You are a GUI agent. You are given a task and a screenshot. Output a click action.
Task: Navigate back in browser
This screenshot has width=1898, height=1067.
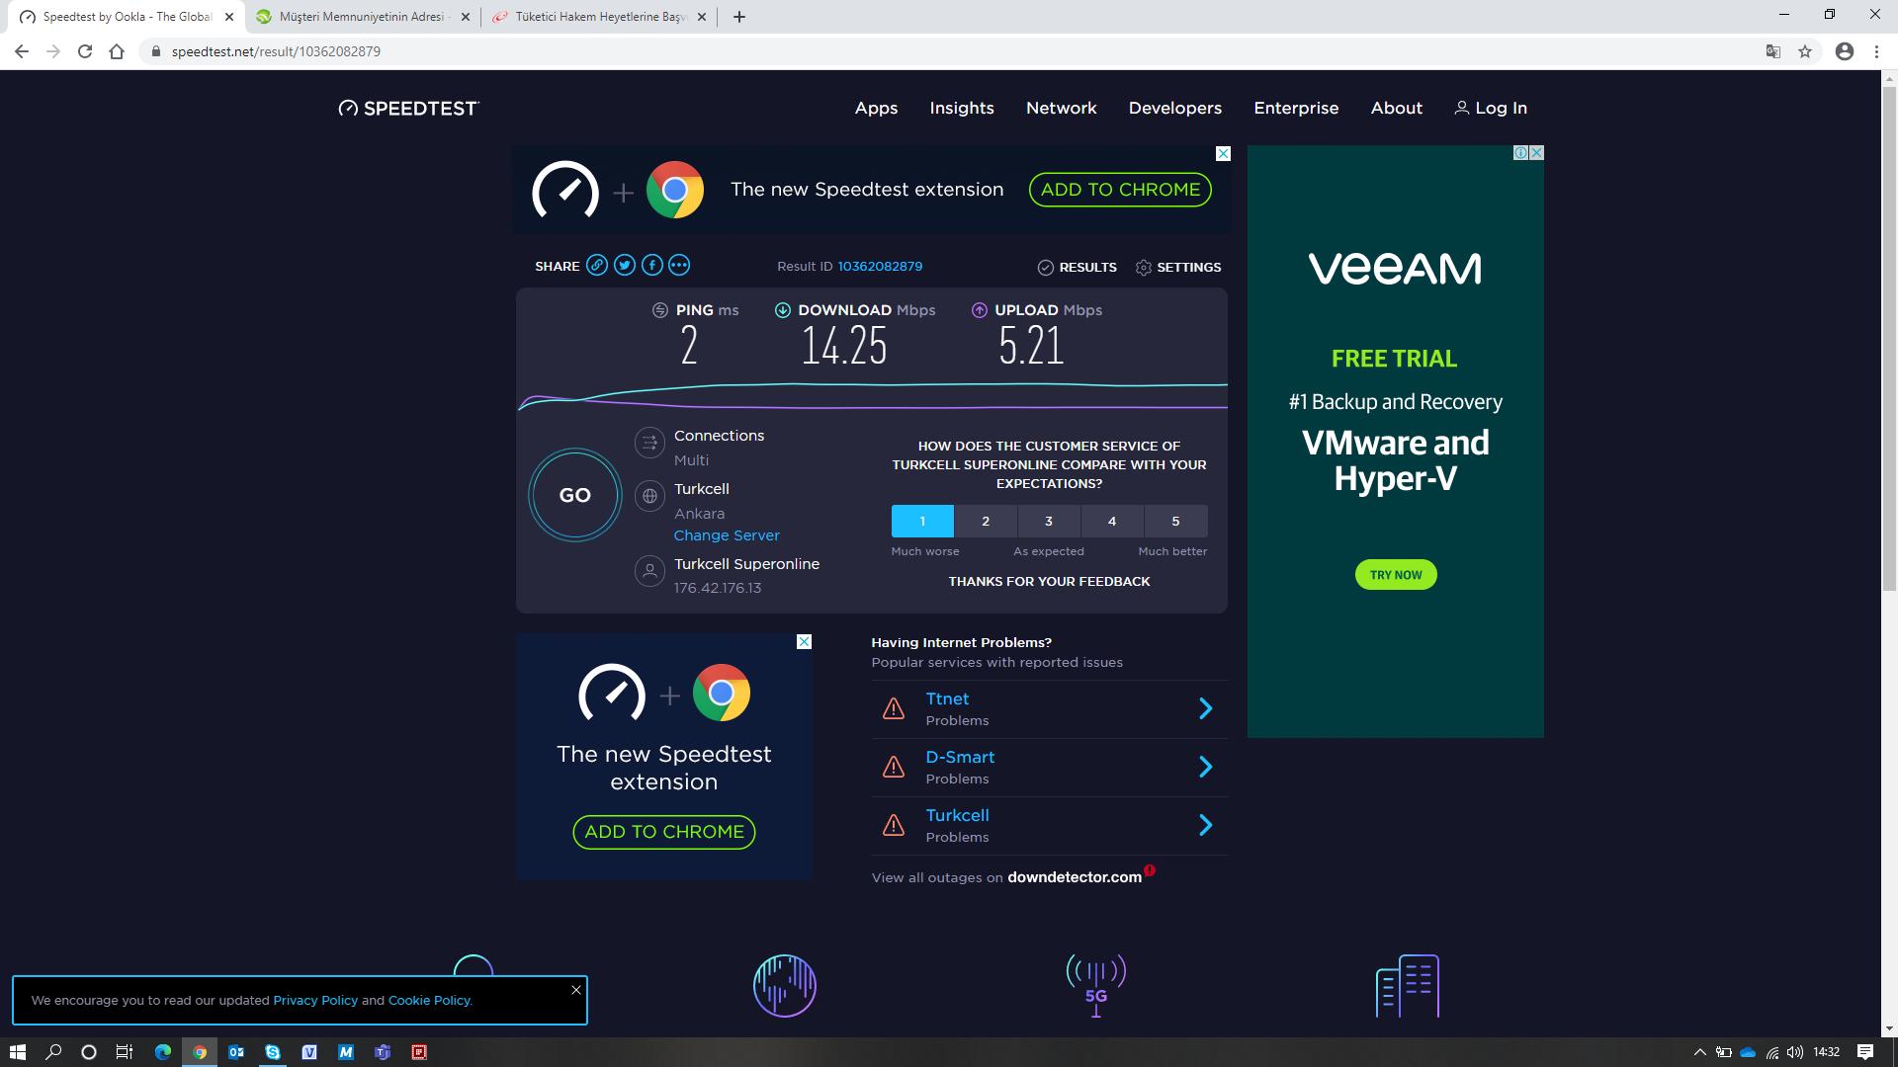click(22, 51)
